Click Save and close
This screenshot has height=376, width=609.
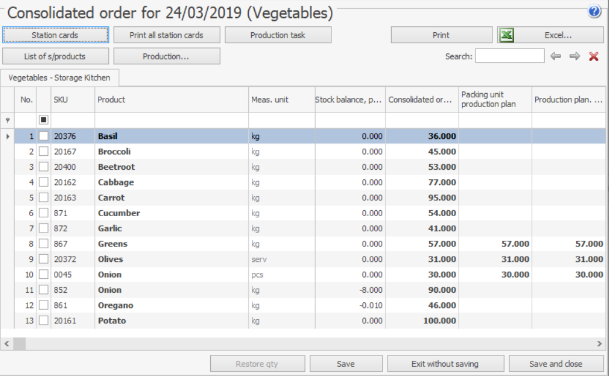pos(556,364)
